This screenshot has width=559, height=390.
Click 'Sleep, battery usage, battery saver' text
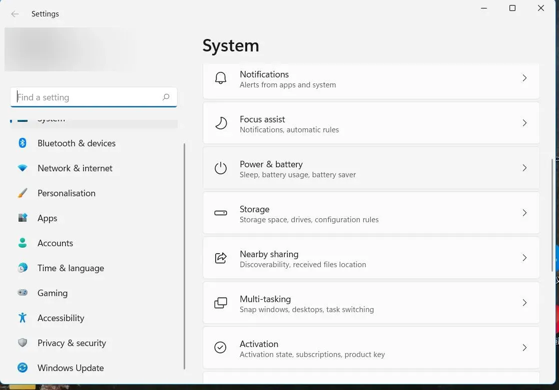tap(298, 175)
